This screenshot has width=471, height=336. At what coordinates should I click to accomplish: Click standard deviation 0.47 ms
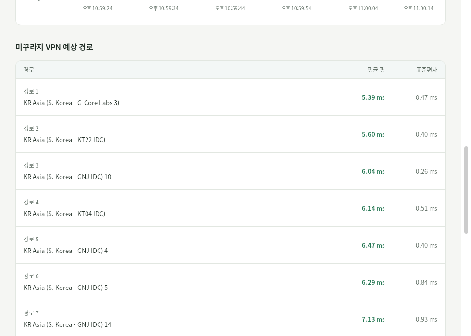pyautogui.click(x=426, y=97)
